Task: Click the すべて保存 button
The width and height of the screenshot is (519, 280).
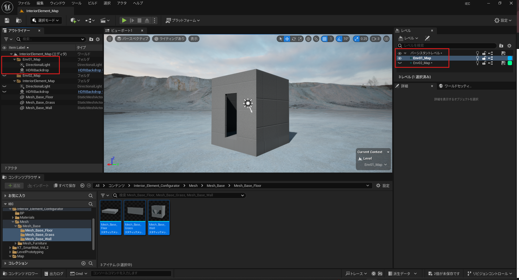Action: (65, 186)
